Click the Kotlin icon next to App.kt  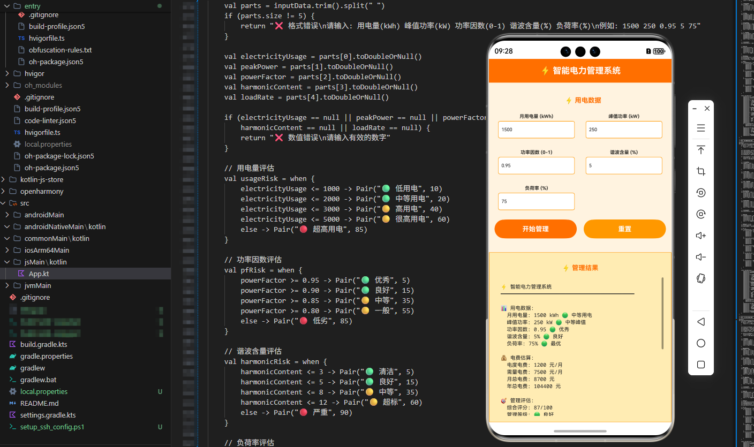(21, 274)
